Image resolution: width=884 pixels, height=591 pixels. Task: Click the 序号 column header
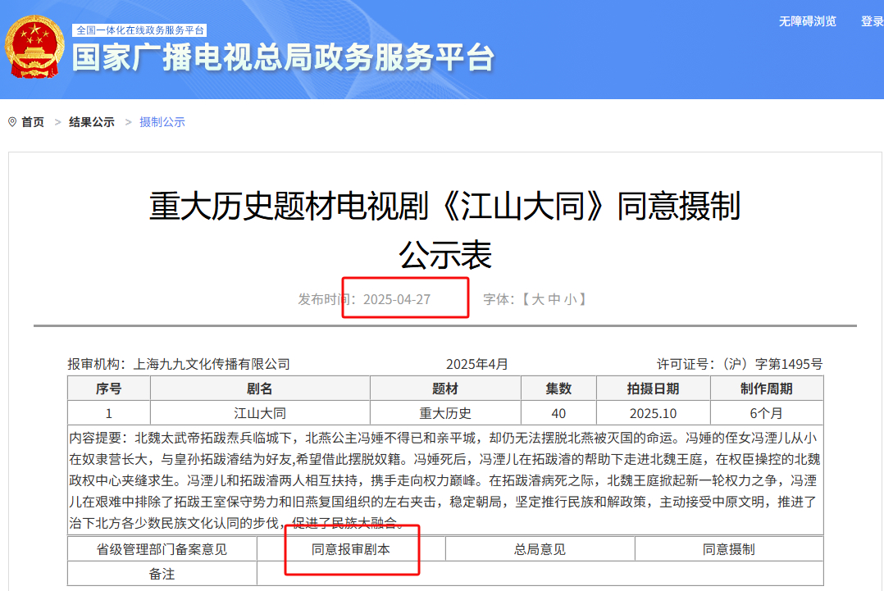click(x=109, y=389)
